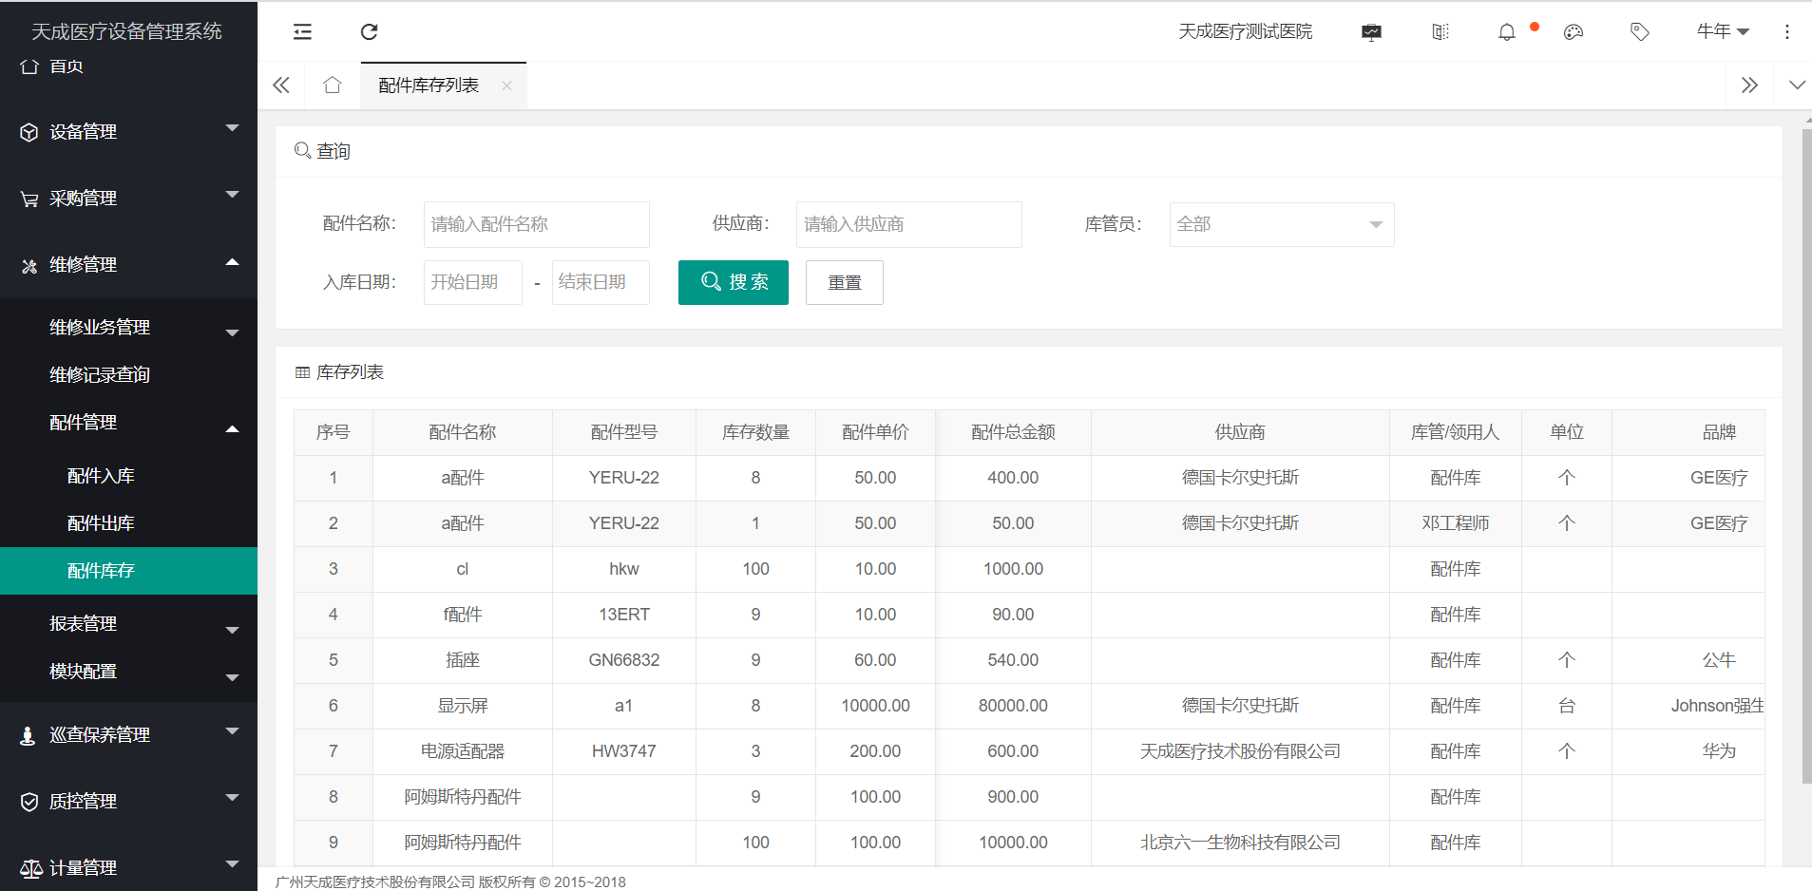Expand 计量管理 menu
Screen dimensions: 1812x891
point(128,863)
